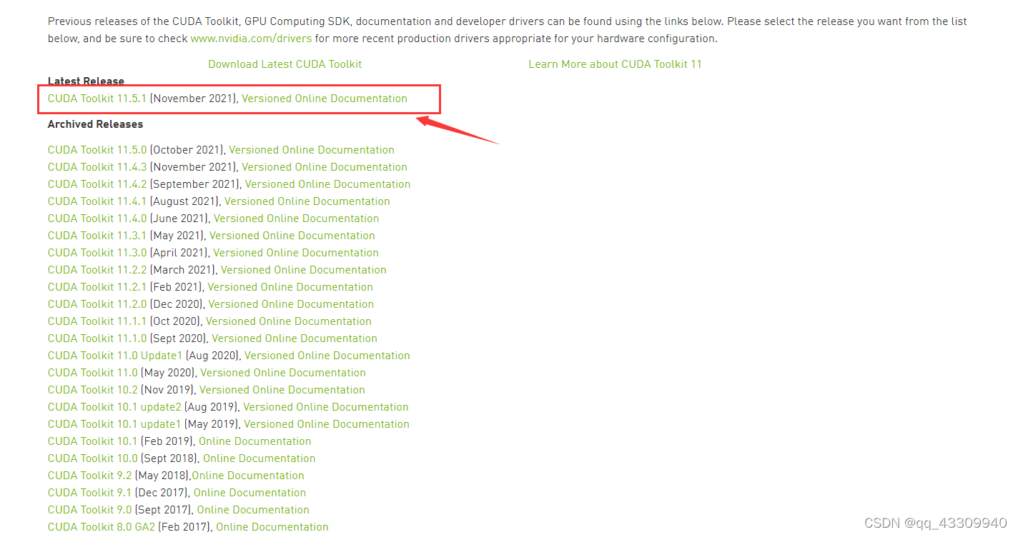Open documentation for CUDA Toolkit 11.5.1
Image resolution: width=1018 pixels, height=537 pixels.
coord(325,99)
